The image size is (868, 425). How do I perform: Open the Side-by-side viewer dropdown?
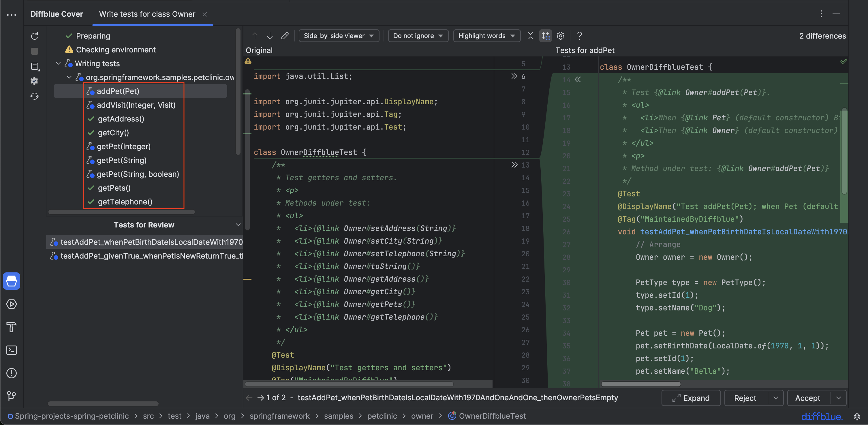339,36
